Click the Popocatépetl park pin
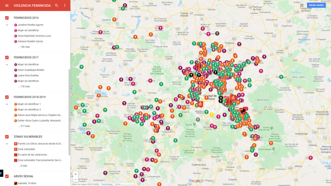 273,149
